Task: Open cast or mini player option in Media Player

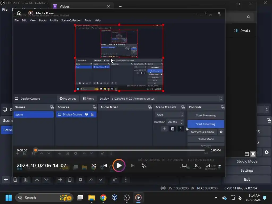Action: pos(208,166)
